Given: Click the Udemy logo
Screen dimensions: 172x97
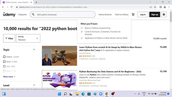Looking at the screenshot, I should [x=9, y=14].
